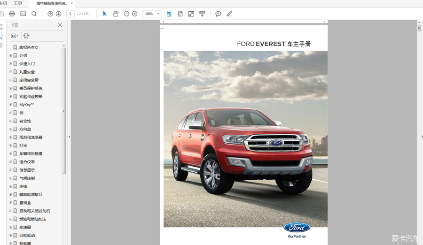Click the zoom out minus button

pyautogui.click(x=126, y=14)
